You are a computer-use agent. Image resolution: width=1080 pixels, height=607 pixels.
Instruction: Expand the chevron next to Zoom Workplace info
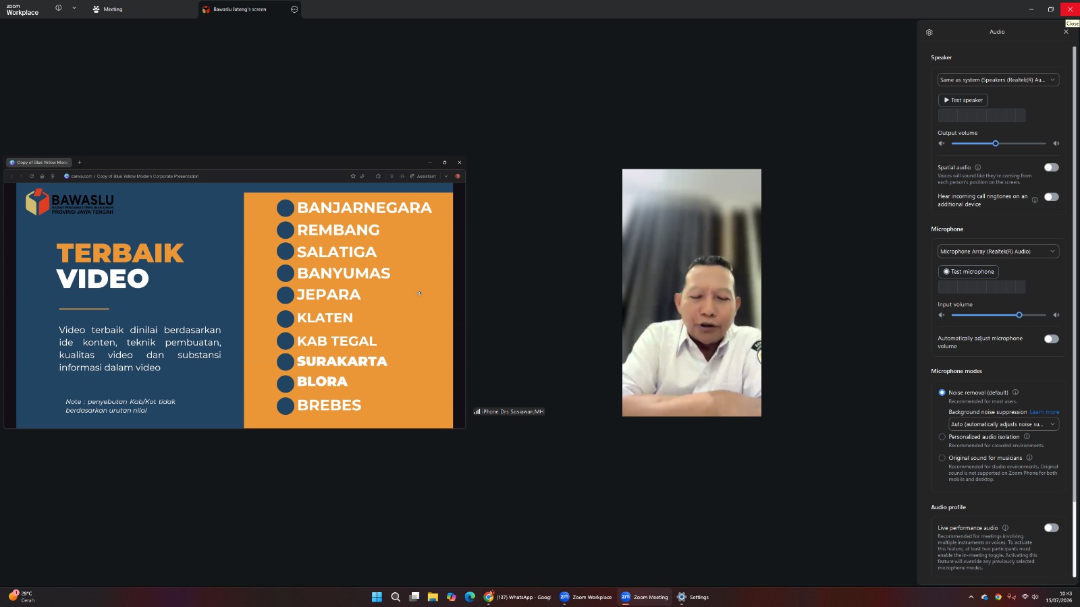pyautogui.click(x=74, y=8)
